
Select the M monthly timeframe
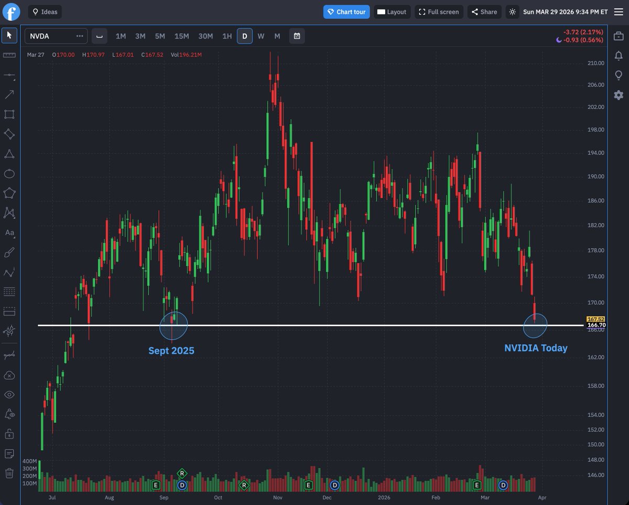(x=277, y=36)
